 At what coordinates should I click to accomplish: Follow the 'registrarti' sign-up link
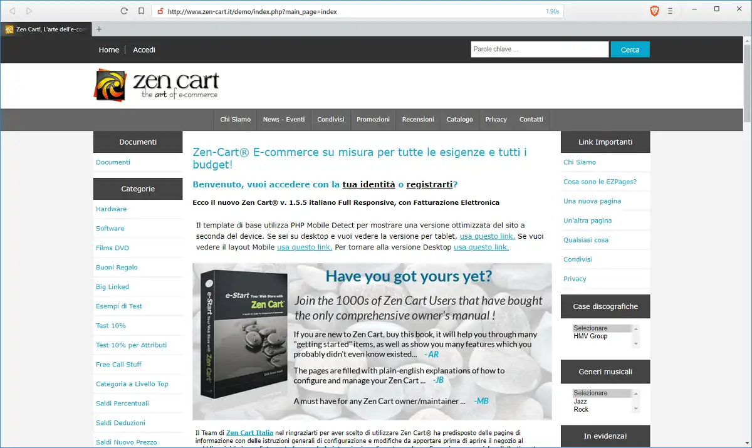coord(429,184)
